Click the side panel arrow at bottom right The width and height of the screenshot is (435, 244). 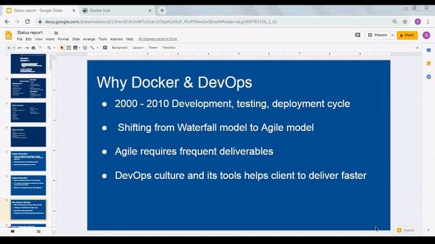click(428, 230)
